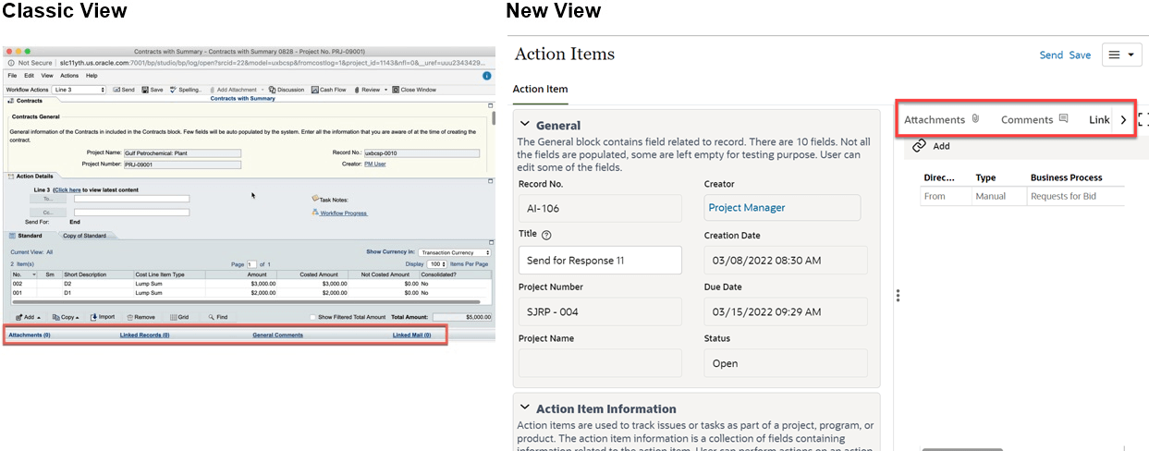Click Close Window in Classic View toolbar
Image resolution: width=1149 pixels, height=451 pixels.
coord(414,90)
